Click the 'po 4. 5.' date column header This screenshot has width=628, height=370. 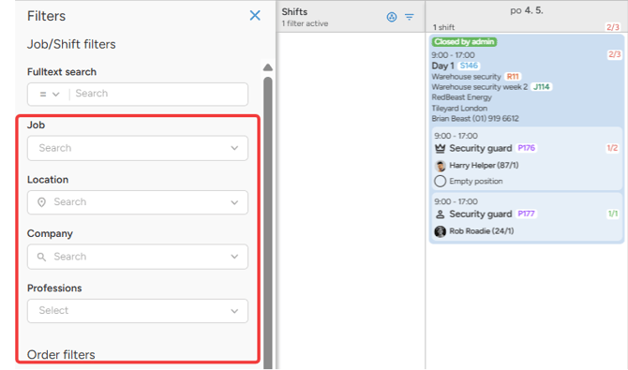527,11
